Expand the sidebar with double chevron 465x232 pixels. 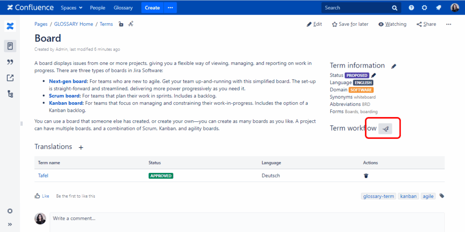tap(10, 224)
